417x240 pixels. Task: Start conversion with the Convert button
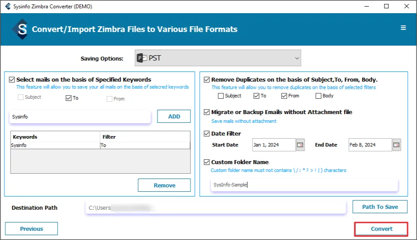pos(381,229)
